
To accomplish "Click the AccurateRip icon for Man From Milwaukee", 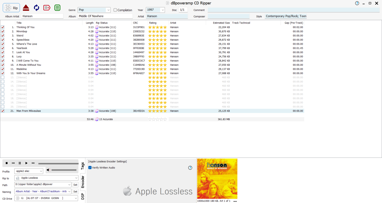I will click(96, 111).
